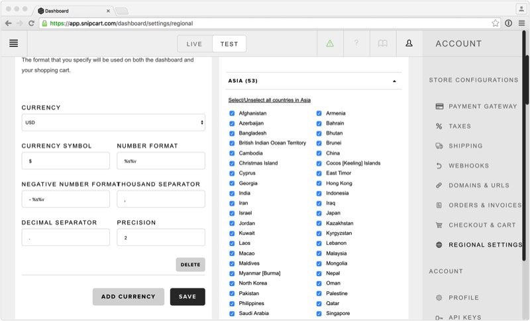Click the Orders & Invoices document icon
This screenshot has height=321, width=530.
[x=439, y=205]
